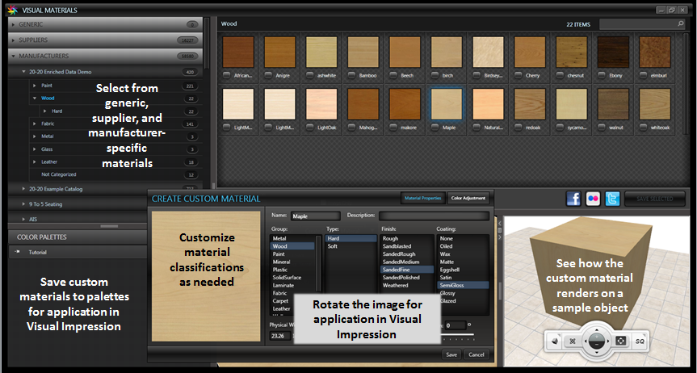697x373 pixels.
Task: Expand the SUPPLIERS section
Action: pos(14,40)
